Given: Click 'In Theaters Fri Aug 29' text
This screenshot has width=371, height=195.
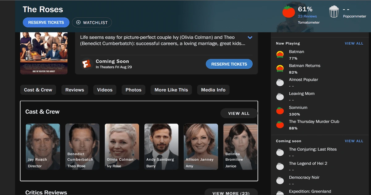Looking at the screenshot, I should point(114,67).
